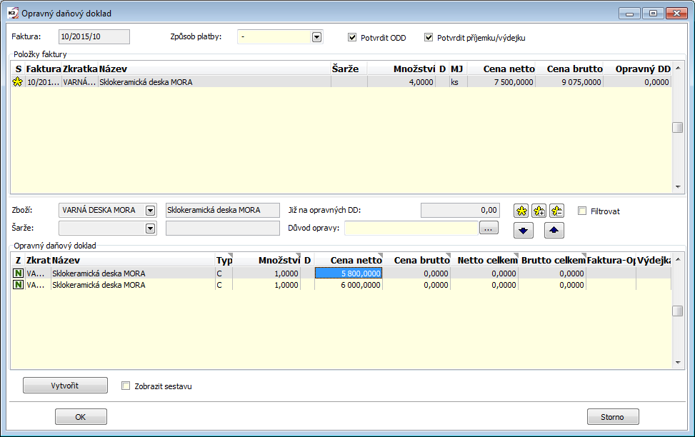Toggle the Potvrdit ODD checkbox

pos(352,38)
